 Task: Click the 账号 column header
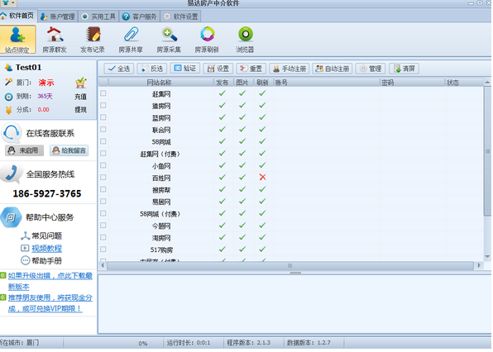pos(327,83)
